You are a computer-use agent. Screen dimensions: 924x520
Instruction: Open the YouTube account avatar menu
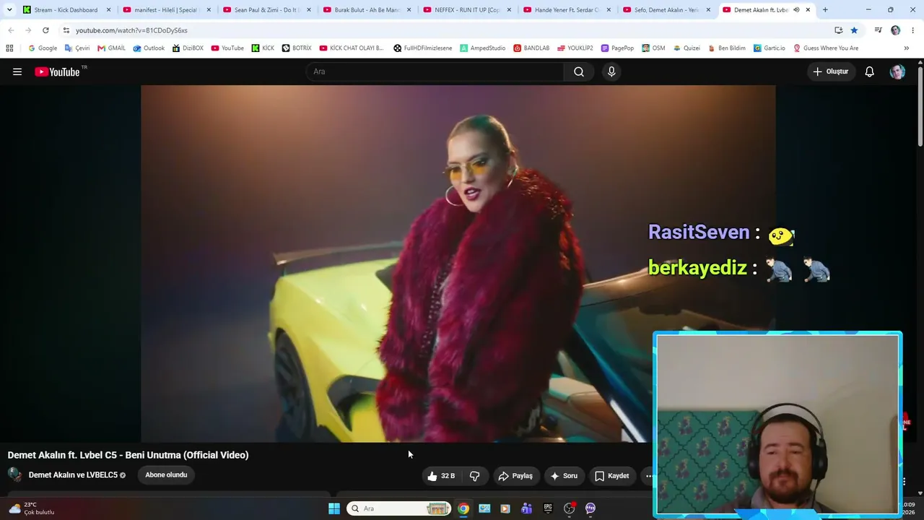pos(897,71)
